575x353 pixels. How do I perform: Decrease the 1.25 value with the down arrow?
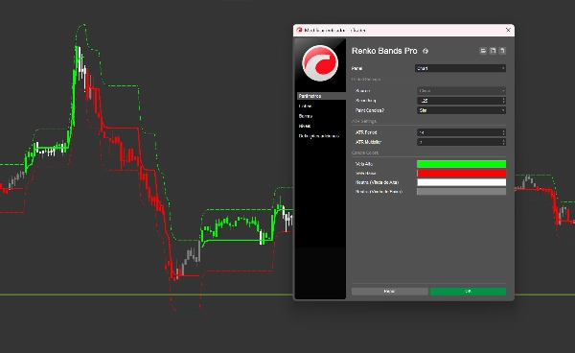[503, 103]
